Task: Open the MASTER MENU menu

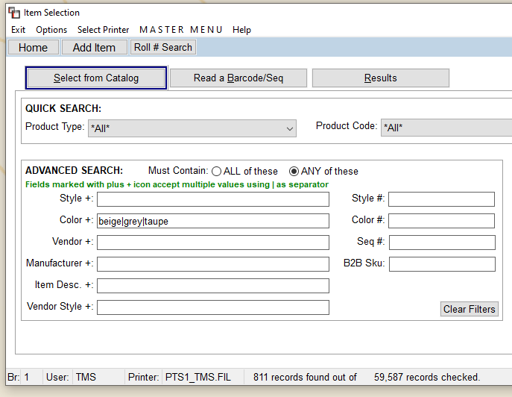Action: 181,30
